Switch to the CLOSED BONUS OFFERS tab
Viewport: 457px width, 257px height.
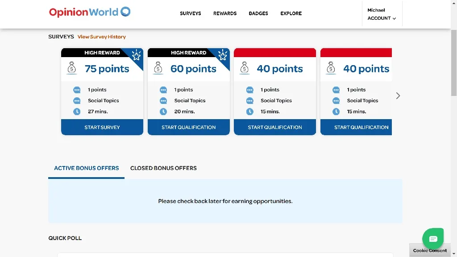tap(163, 168)
